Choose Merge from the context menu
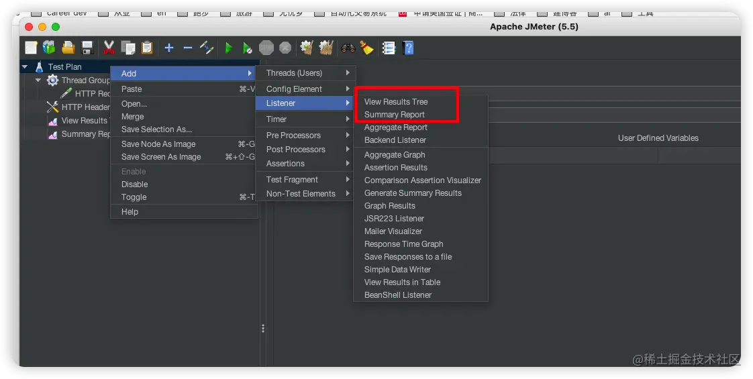753x379 pixels. pos(183,117)
